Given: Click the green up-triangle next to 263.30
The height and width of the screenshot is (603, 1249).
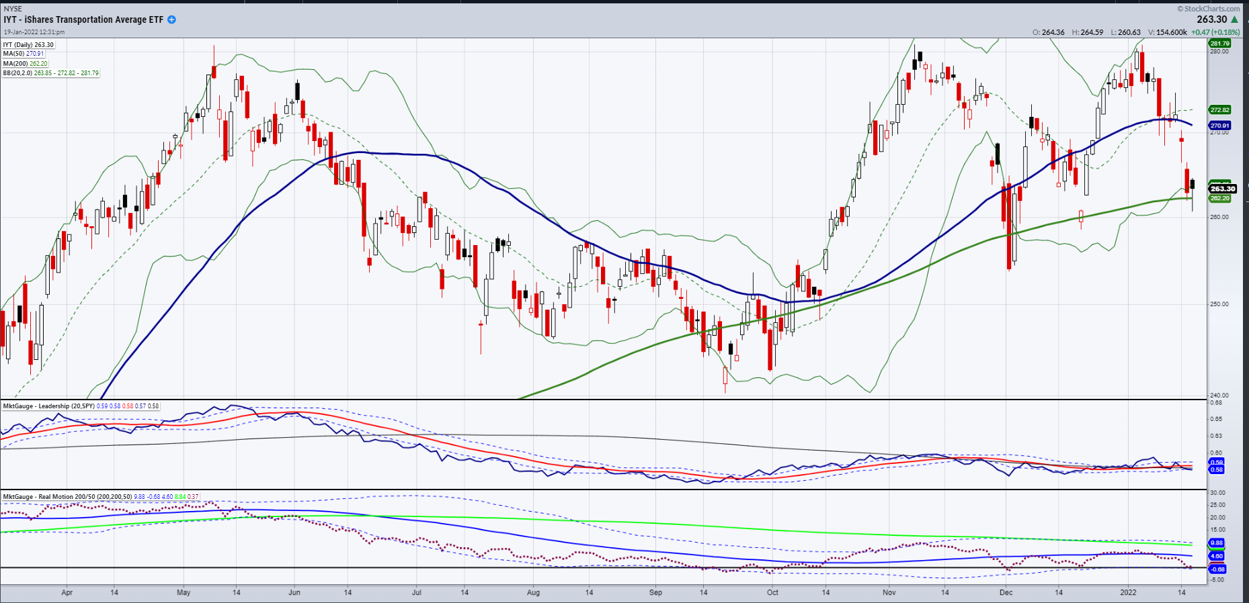Looking at the screenshot, I should click(1234, 19).
